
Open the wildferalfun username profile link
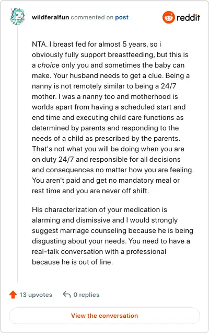(x=51, y=17)
